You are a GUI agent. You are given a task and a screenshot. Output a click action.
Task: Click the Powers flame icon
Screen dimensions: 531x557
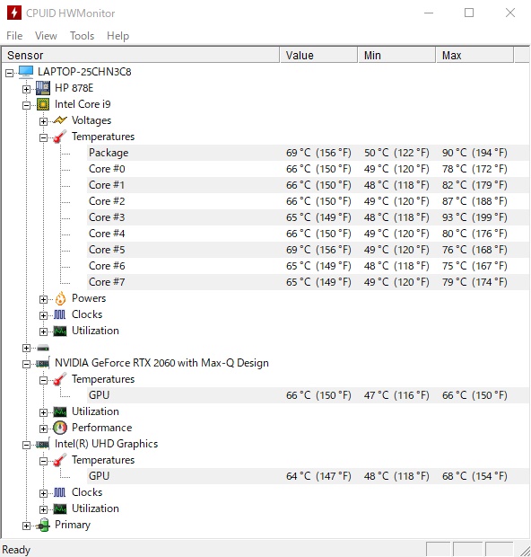tap(60, 298)
